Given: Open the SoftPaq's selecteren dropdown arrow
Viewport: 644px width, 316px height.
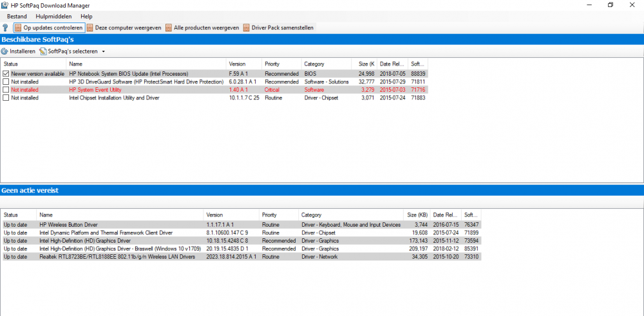Looking at the screenshot, I should pos(104,51).
